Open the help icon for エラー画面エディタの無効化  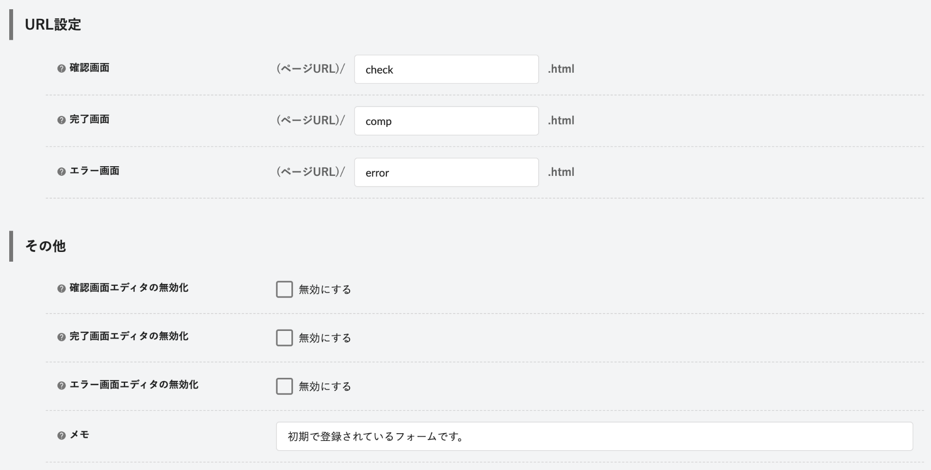point(61,386)
